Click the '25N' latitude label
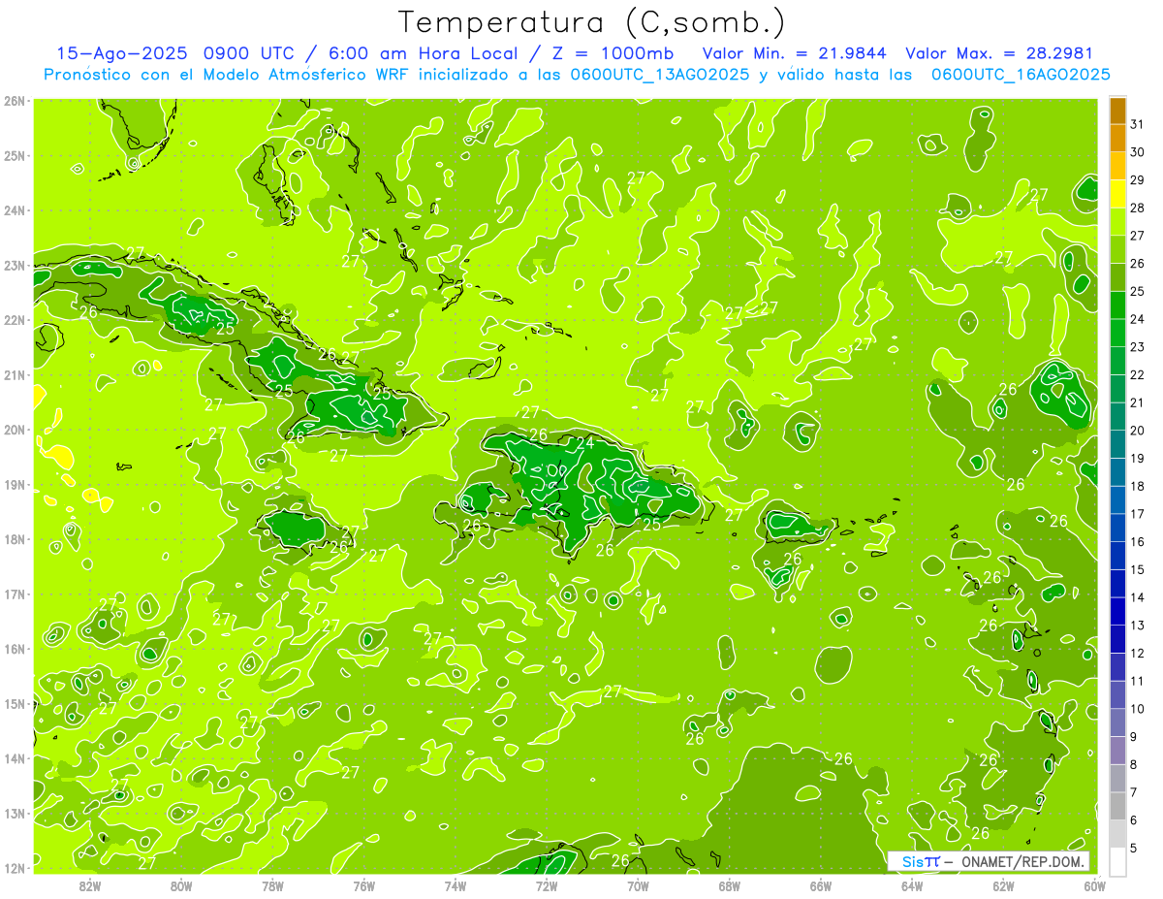 (15, 155)
